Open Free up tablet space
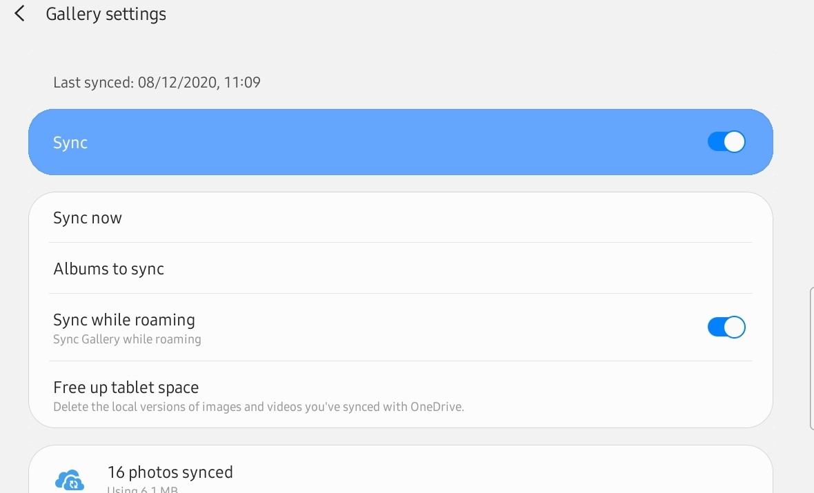Screen dimensions: 814x493 pos(400,396)
